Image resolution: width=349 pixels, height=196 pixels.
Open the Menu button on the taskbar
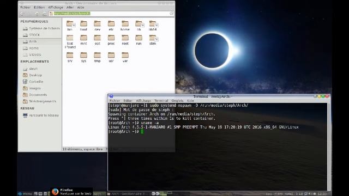(26, 194)
